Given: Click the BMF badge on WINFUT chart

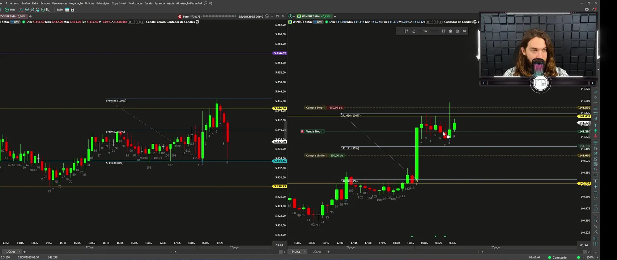Looking at the screenshot, I should point(318,22).
